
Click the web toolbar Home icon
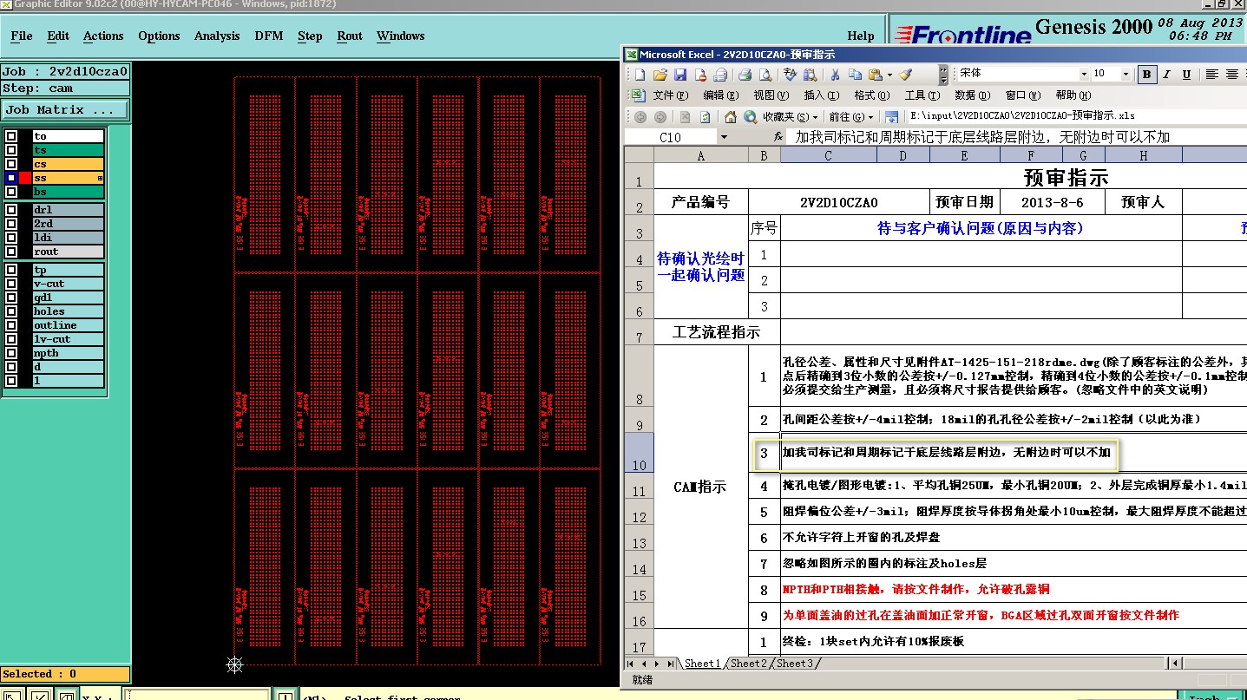pos(731,117)
